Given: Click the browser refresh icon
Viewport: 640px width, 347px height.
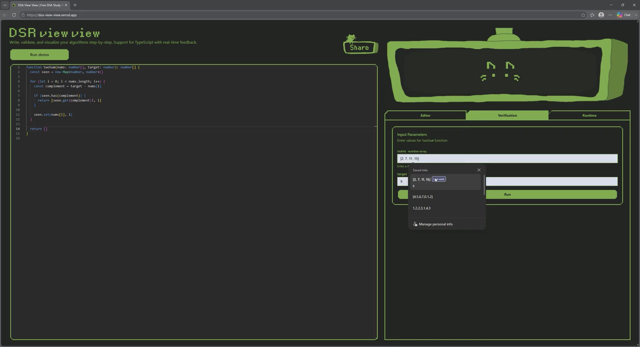Looking at the screenshot, I should 14,15.
